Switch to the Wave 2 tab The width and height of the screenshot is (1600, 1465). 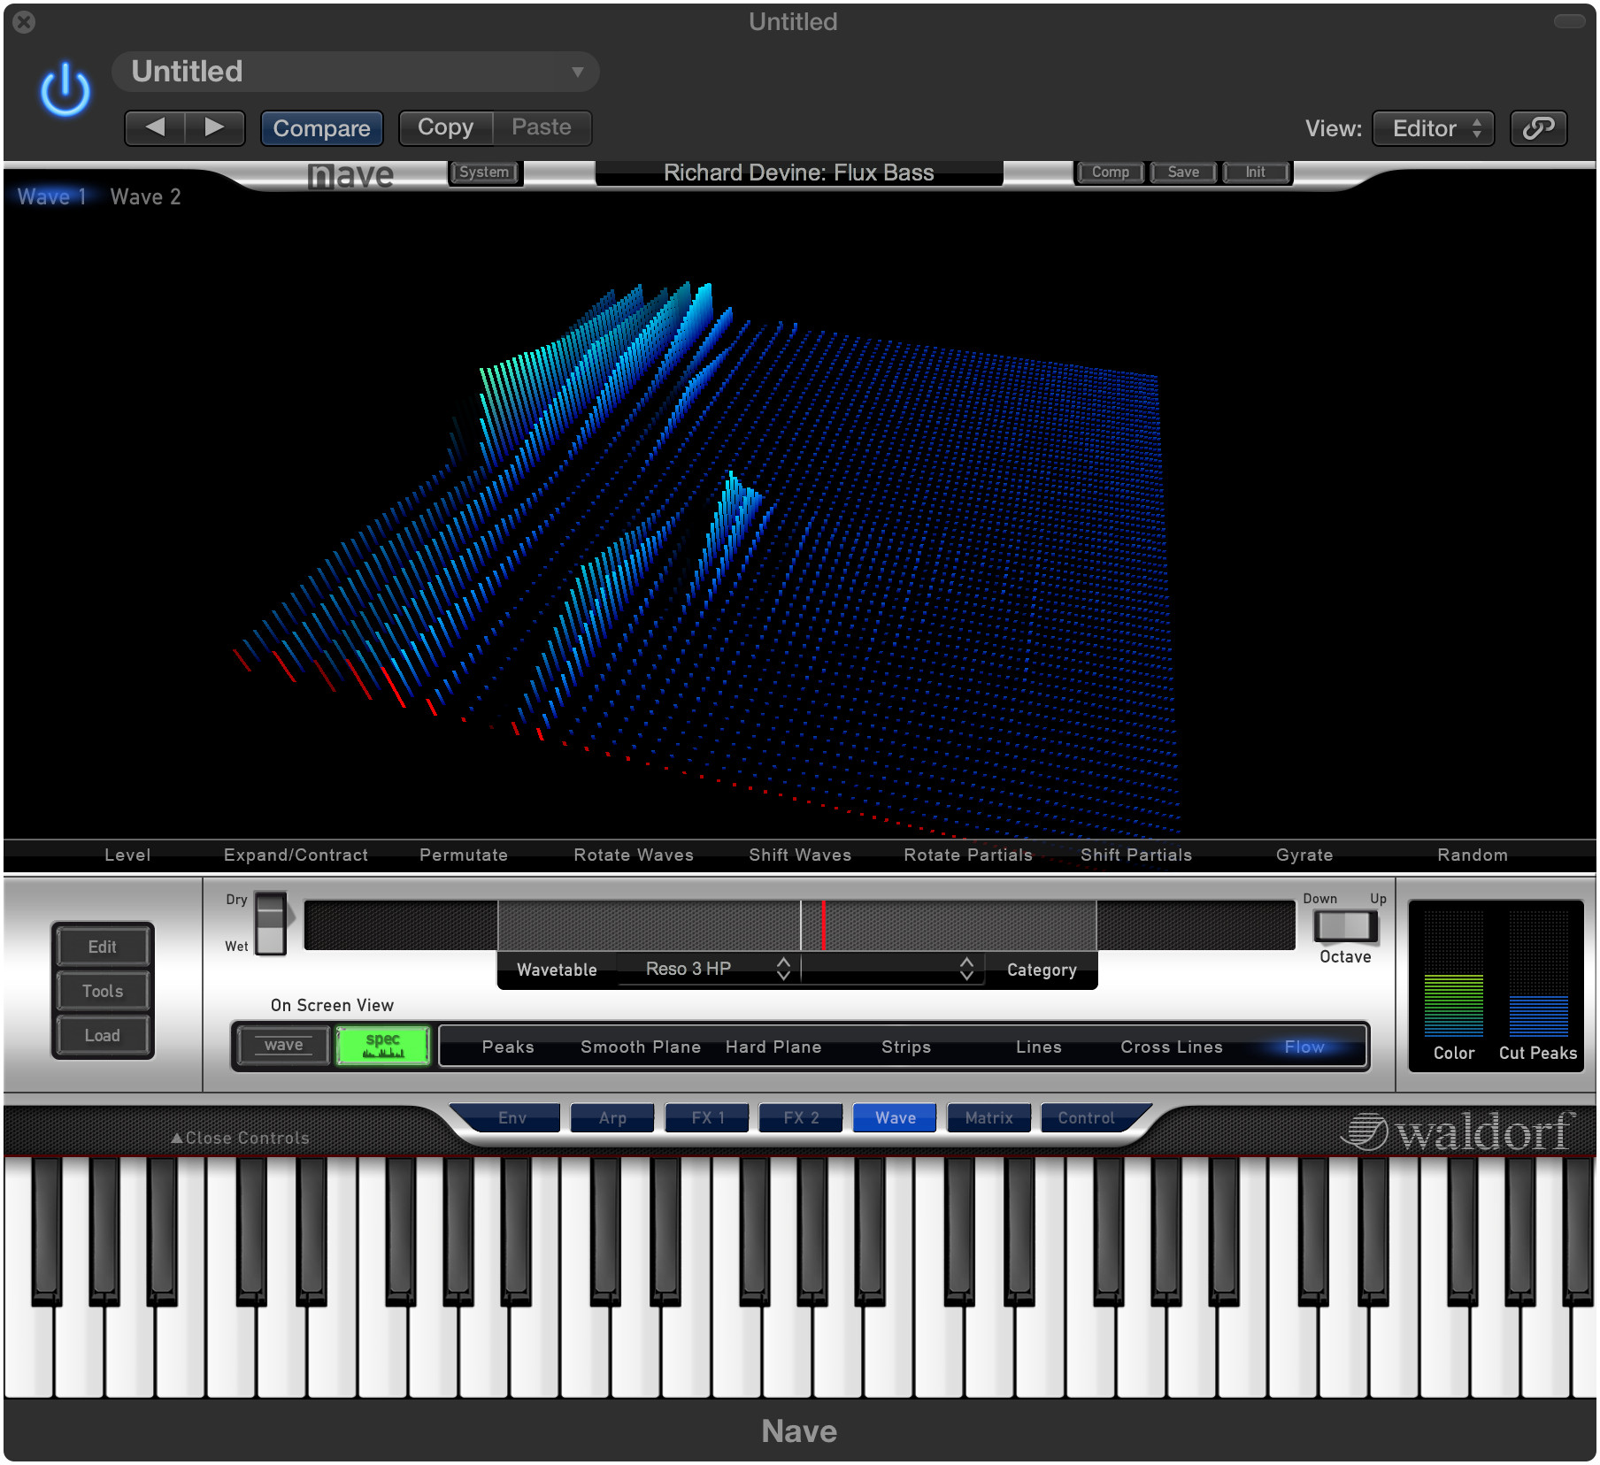(145, 197)
